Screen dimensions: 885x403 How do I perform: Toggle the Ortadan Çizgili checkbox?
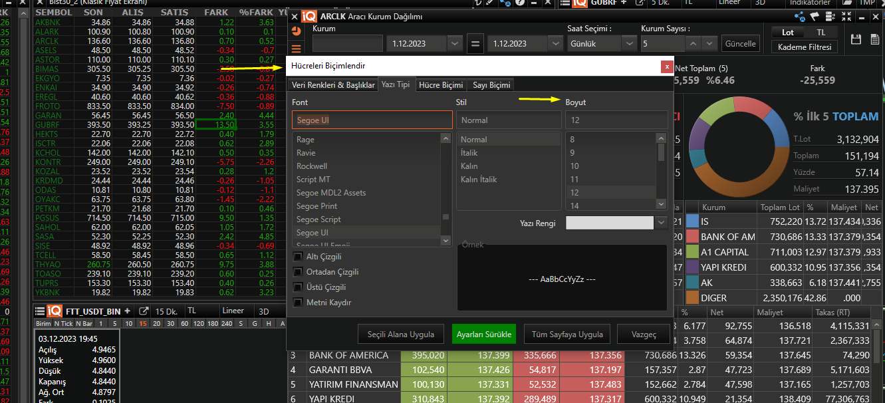click(x=297, y=272)
